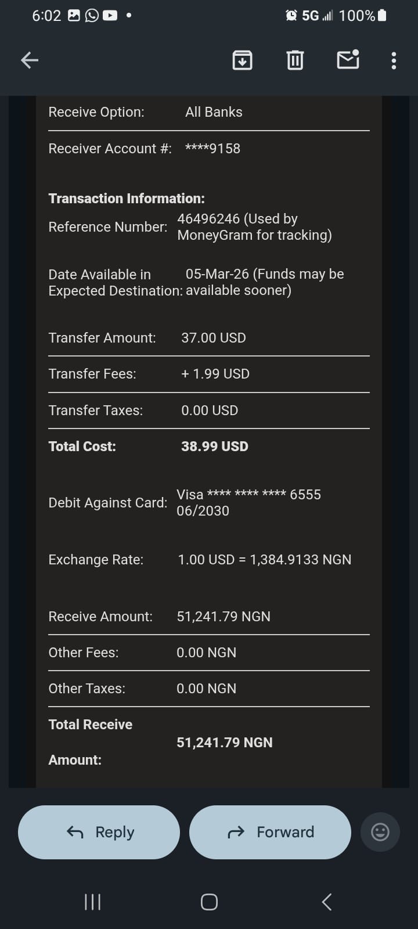
Task: Tap the Total Cost 38.99 USD value
Action: tap(214, 447)
